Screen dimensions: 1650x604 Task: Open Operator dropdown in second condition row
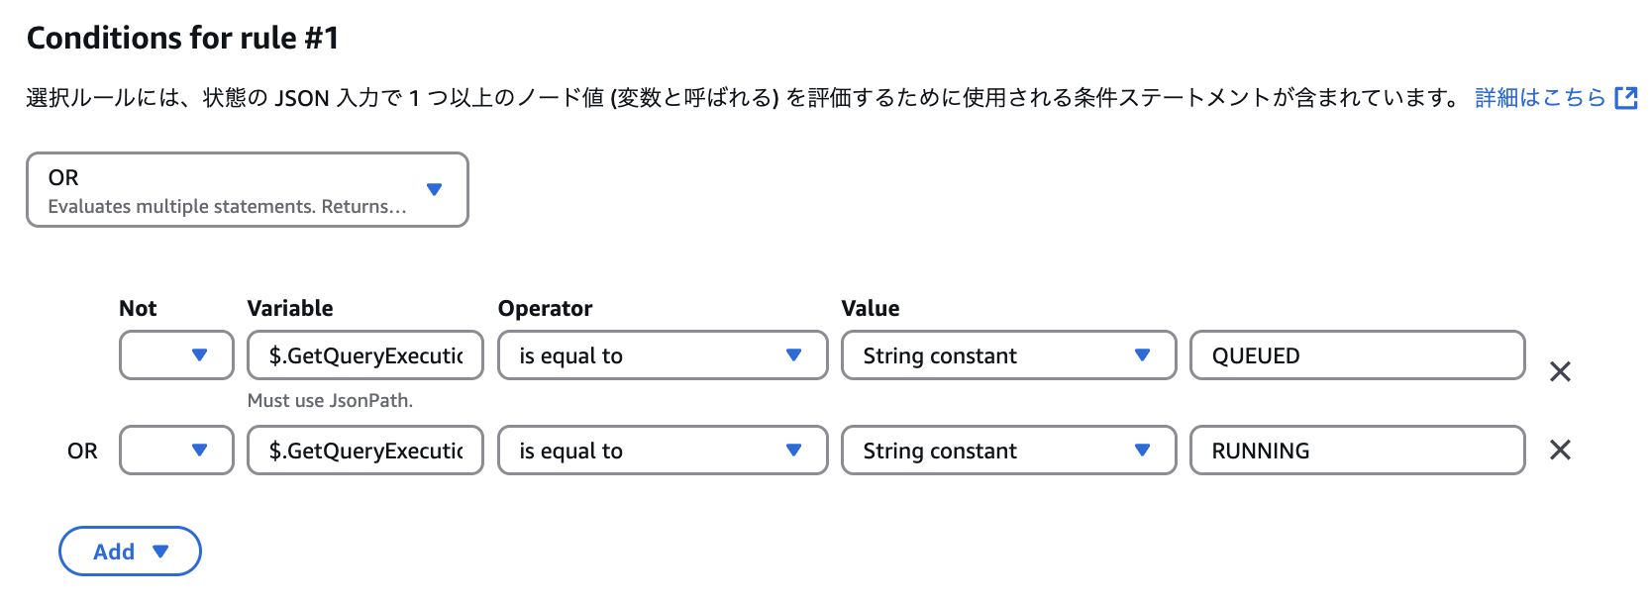pyautogui.click(x=662, y=451)
